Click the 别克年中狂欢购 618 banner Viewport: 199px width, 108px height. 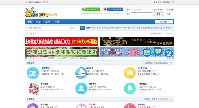pos(137,52)
